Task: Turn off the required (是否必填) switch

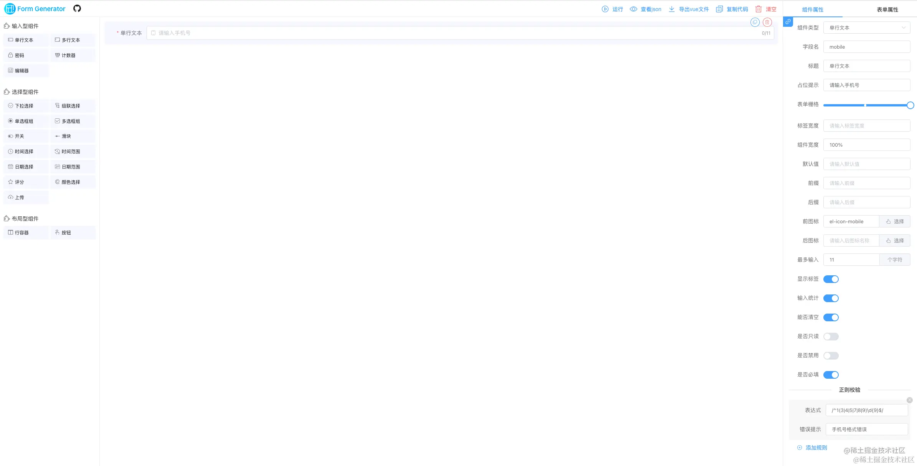Action: coord(831,375)
